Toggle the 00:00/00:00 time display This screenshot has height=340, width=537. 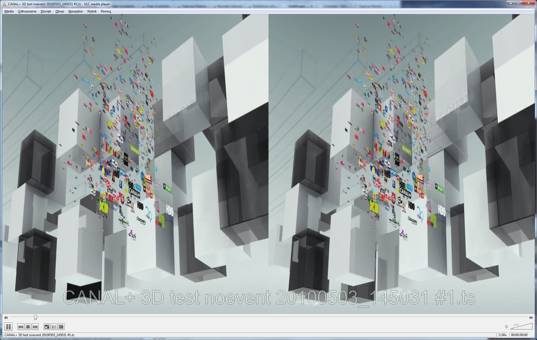click(519, 335)
